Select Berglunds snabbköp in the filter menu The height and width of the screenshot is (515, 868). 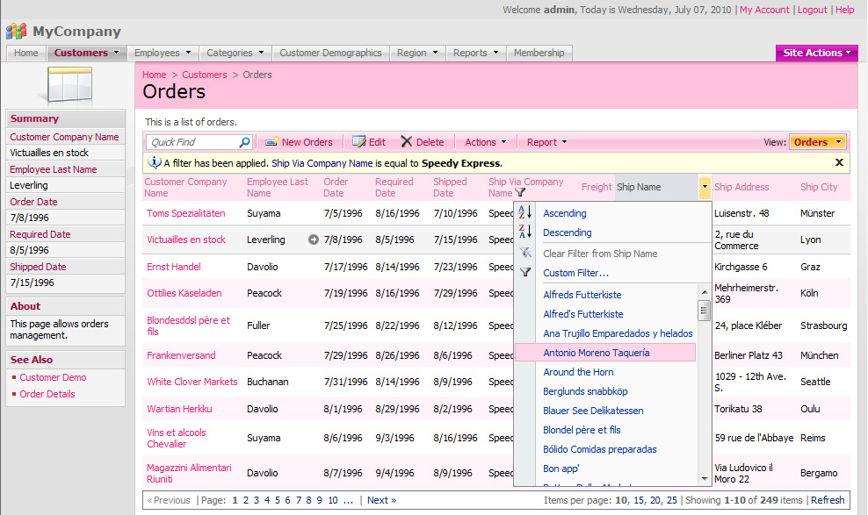click(x=587, y=390)
